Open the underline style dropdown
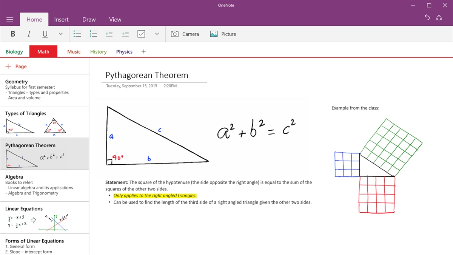The width and height of the screenshot is (453, 255). [60, 34]
